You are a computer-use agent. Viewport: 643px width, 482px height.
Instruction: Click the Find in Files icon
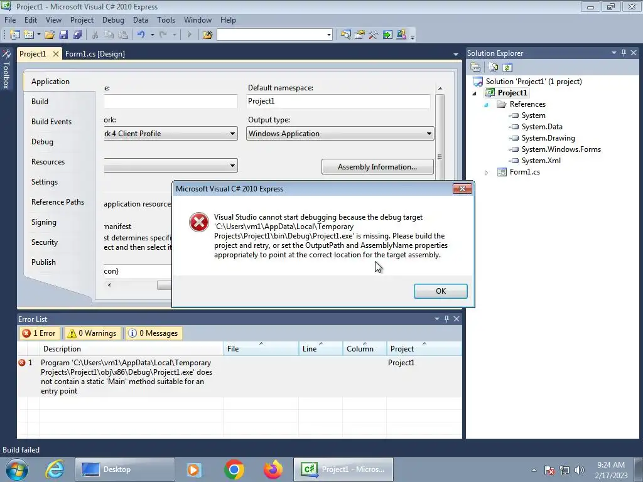[x=207, y=35]
